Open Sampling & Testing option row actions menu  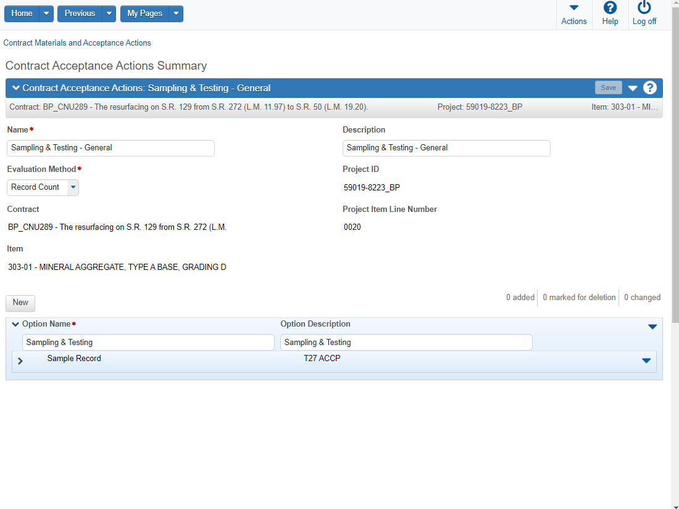[x=652, y=327]
